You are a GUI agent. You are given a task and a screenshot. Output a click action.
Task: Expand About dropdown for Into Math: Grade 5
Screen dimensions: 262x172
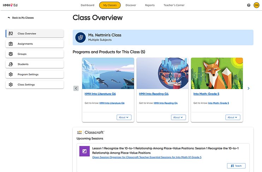pyautogui.click(x=233, y=117)
